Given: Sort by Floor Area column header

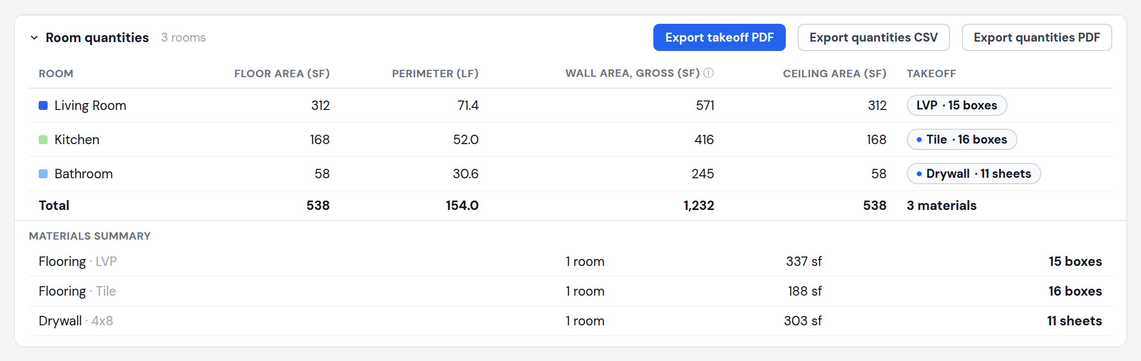Looking at the screenshot, I should click(282, 74).
